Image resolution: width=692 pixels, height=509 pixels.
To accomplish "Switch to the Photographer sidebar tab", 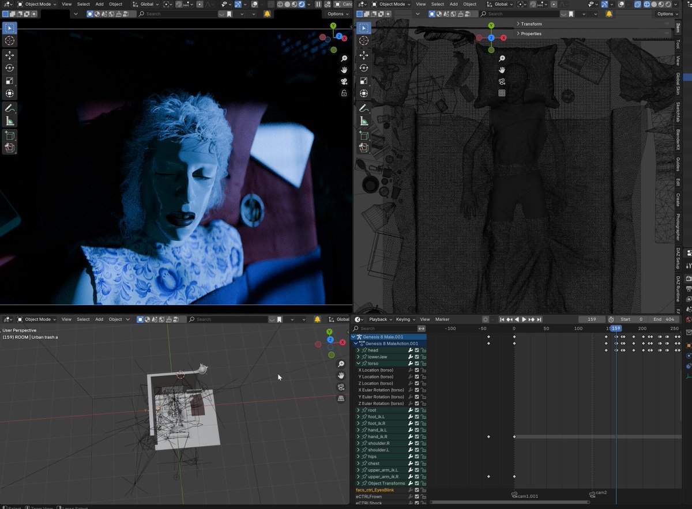I will click(678, 228).
